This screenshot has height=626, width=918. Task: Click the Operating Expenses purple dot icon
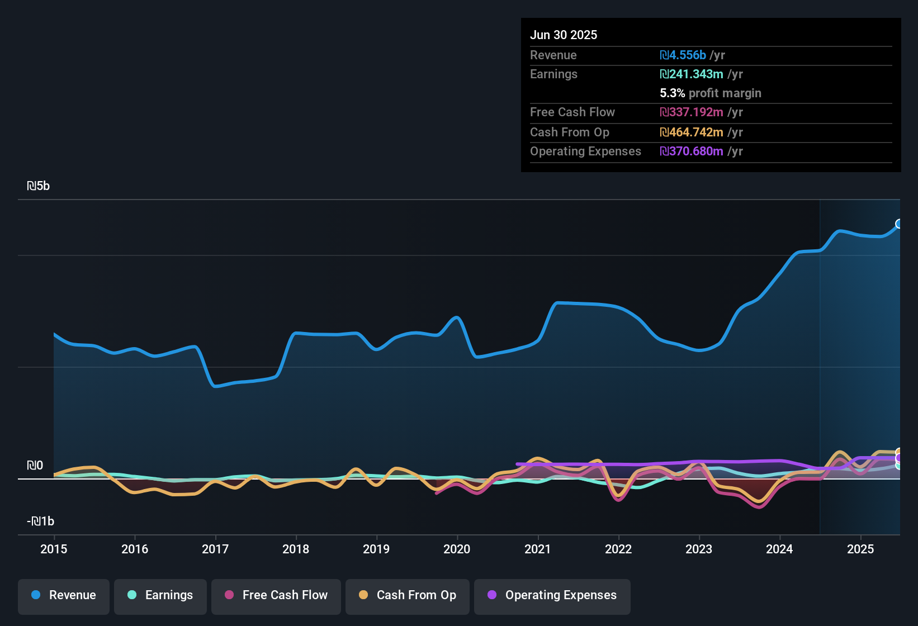(x=491, y=595)
